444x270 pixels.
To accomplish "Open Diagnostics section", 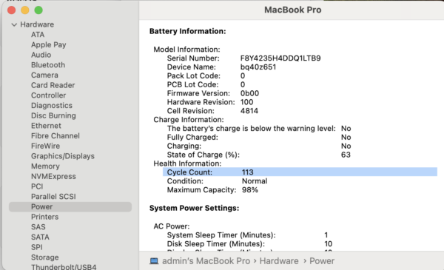I will [x=52, y=106].
